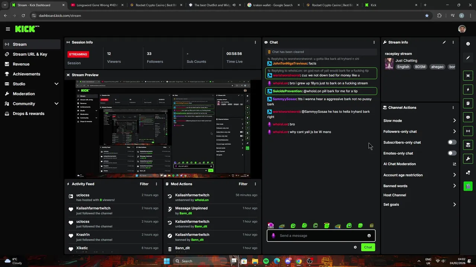This screenshot has height=267, width=476.
Task: Open Activity Feed three-dot menu
Action: point(156,184)
